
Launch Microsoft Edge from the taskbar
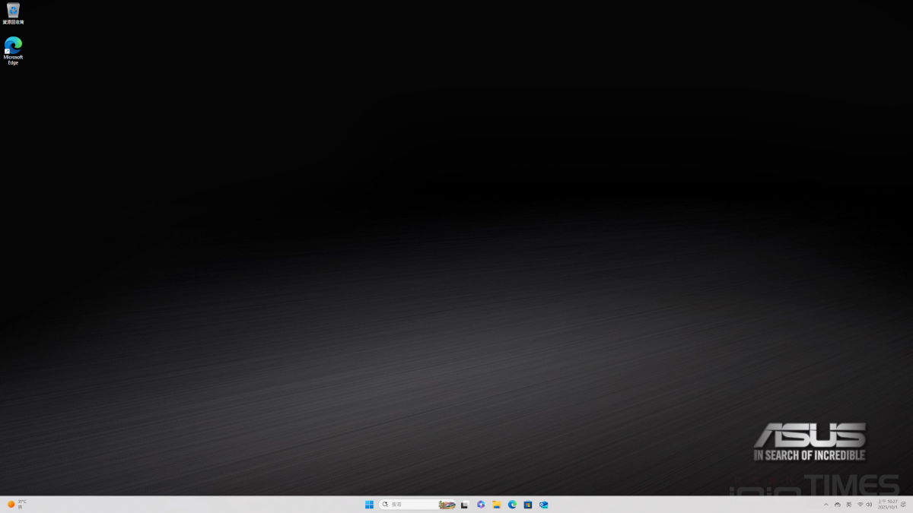click(512, 505)
